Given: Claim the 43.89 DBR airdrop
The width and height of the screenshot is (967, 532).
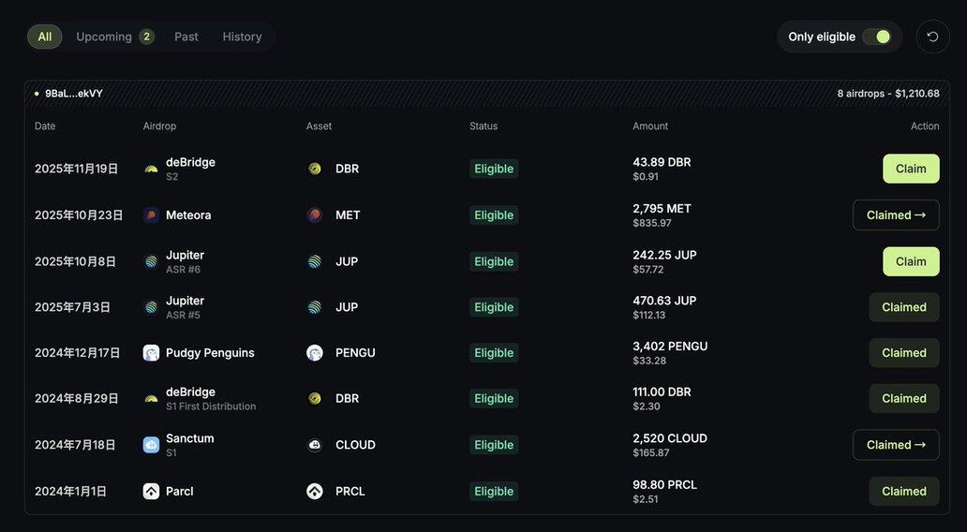Looking at the screenshot, I should coord(911,169).
